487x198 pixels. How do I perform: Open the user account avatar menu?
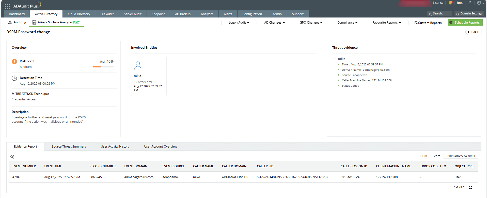(480, 3)
